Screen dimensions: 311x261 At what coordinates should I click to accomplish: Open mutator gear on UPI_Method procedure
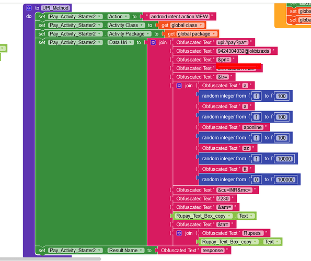pyautogui.click(x=29, y=8)
